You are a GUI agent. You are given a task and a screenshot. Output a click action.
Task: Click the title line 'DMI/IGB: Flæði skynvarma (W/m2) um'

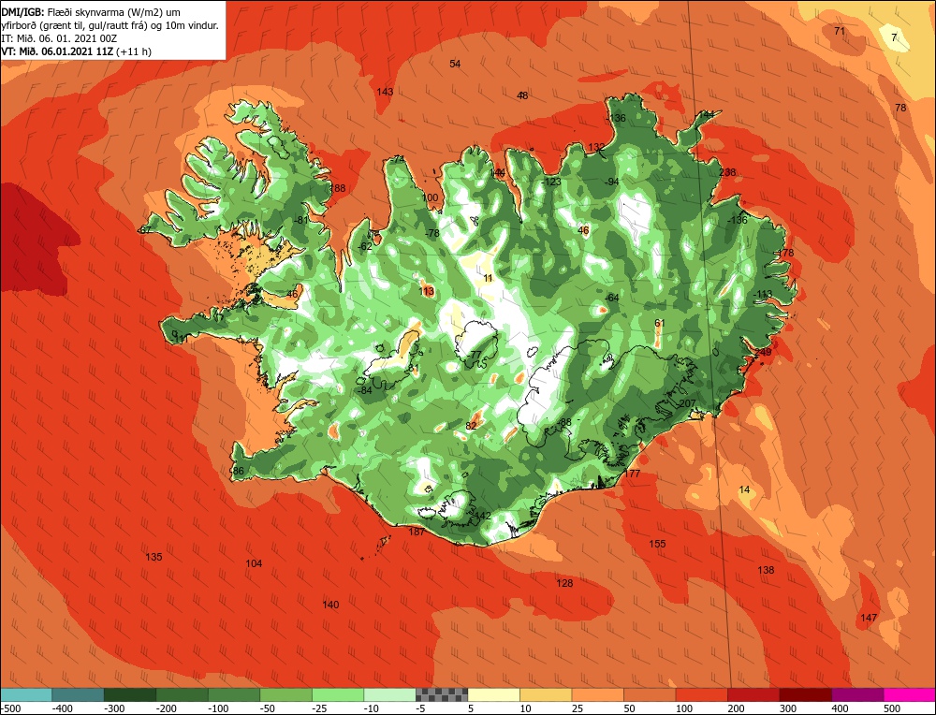pos(91,12)
